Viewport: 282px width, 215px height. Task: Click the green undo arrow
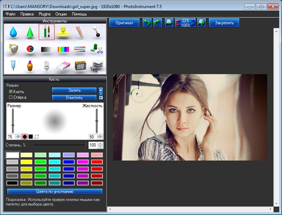click(x=147, y=23)
